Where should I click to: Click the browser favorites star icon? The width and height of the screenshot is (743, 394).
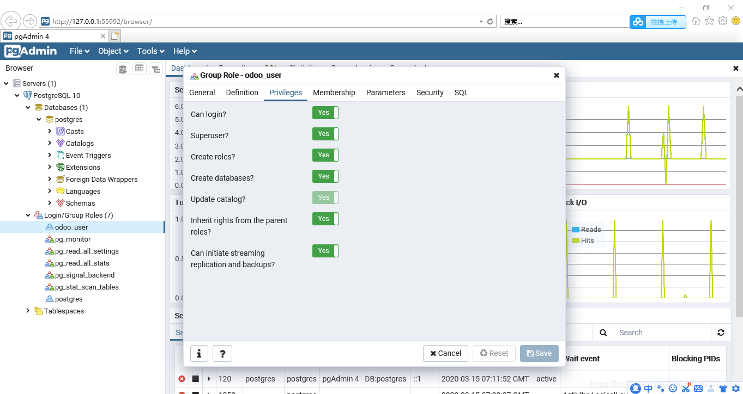pyautogui.click(x=709, y=21)
